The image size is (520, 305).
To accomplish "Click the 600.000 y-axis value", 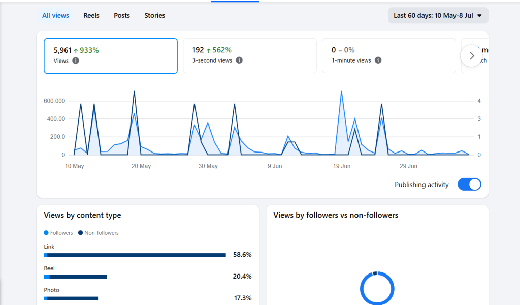I will click(x=54, y=101).
